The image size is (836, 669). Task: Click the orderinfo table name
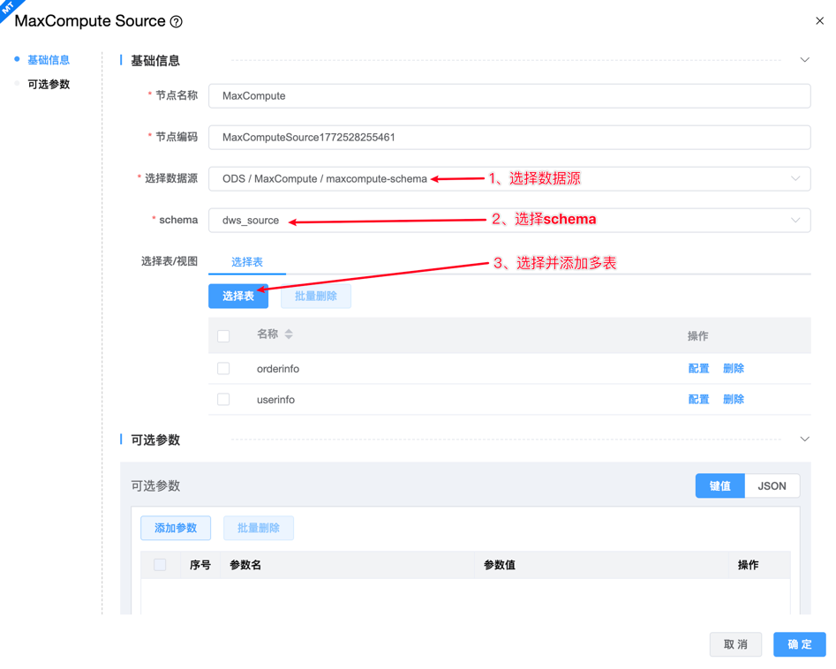[278, 369]
